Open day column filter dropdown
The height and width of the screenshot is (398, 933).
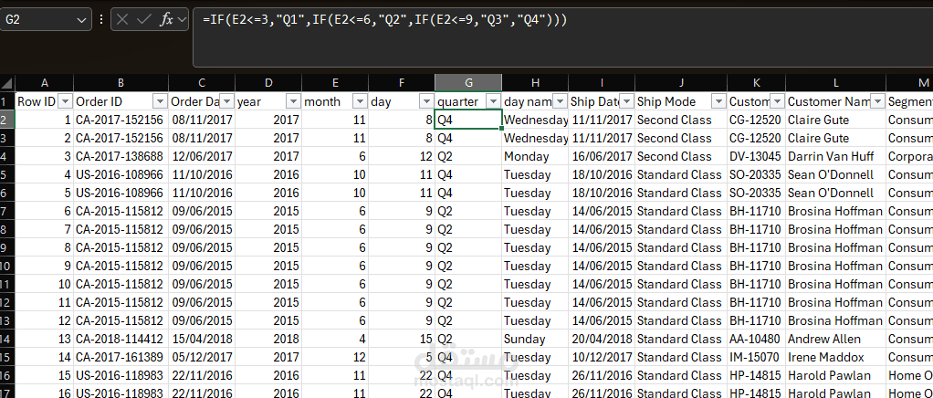pyautogui.click(x=426, y=101)
